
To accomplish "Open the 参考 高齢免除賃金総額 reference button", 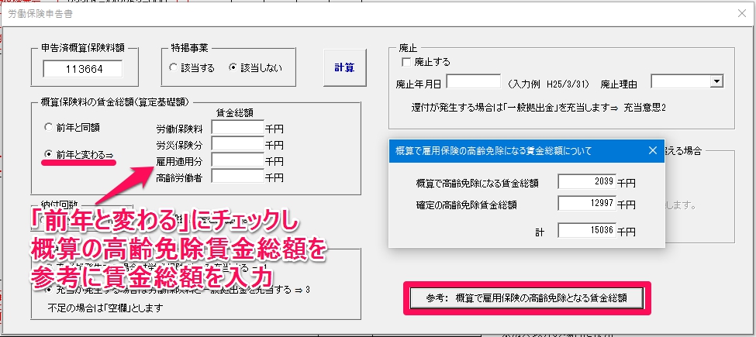I will click(x=526, y=297).
